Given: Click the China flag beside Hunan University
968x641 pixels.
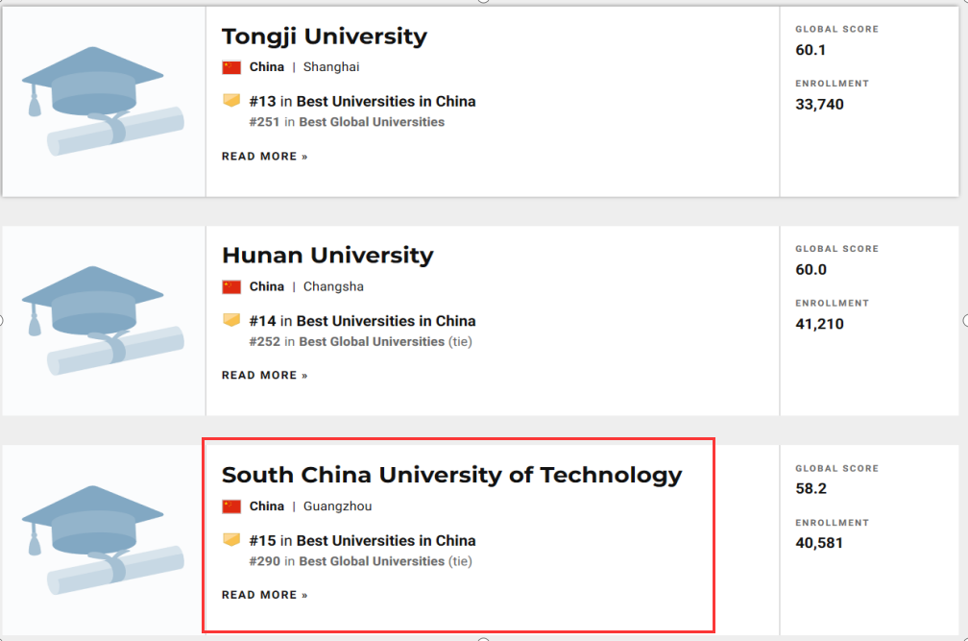Looking at the screenshot, I should 230,286.
